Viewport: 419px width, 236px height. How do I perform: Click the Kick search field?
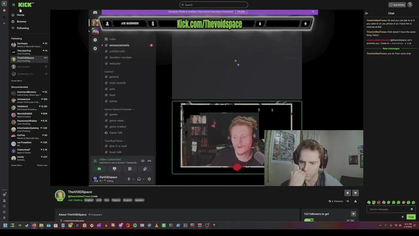click(213, 5)
